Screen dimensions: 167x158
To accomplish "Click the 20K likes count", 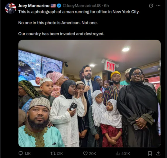I will (93, 154).
